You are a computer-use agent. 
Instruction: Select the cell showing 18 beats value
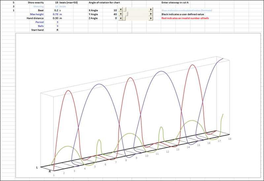click(51, 3)
